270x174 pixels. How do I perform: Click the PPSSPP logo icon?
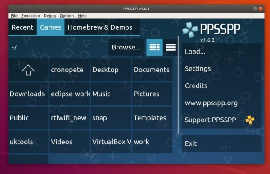point(190,30)
